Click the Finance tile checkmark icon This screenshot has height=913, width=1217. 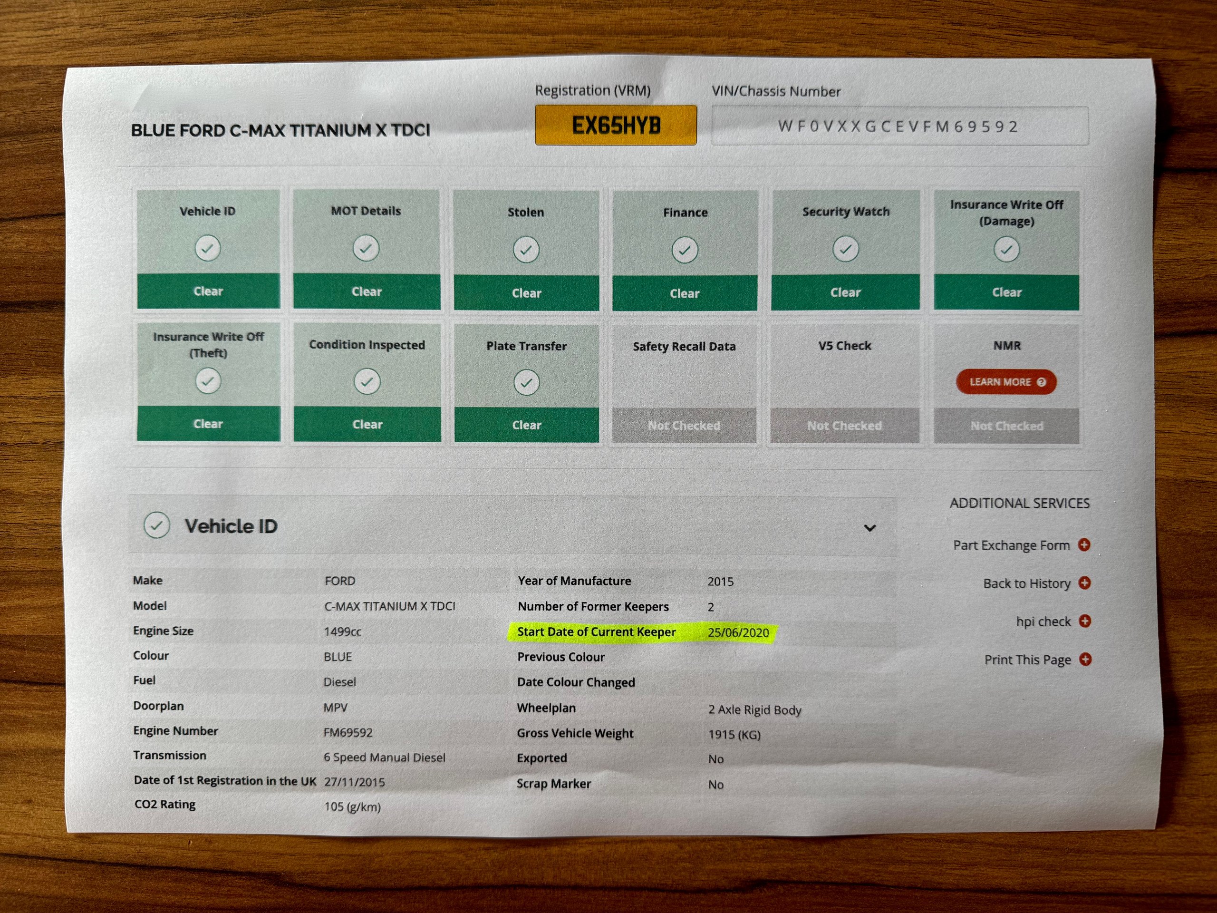click(685, 251)
